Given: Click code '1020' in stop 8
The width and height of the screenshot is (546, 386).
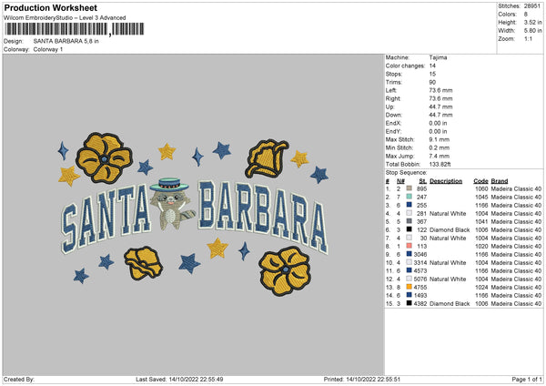Looking at the screenshot, I should point(481,247).
